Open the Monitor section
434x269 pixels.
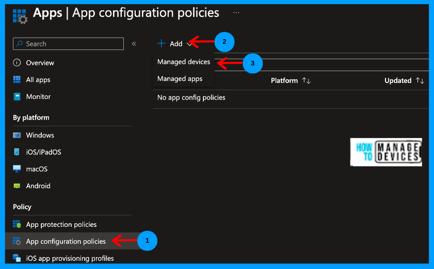tap(38, 96)
